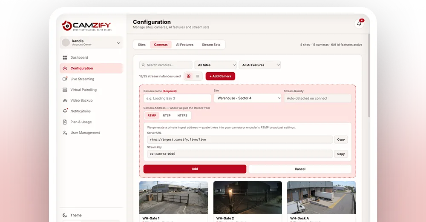426x222 pixels.
Task: Click the kandis profile avatar
Action: pos(66,43)
